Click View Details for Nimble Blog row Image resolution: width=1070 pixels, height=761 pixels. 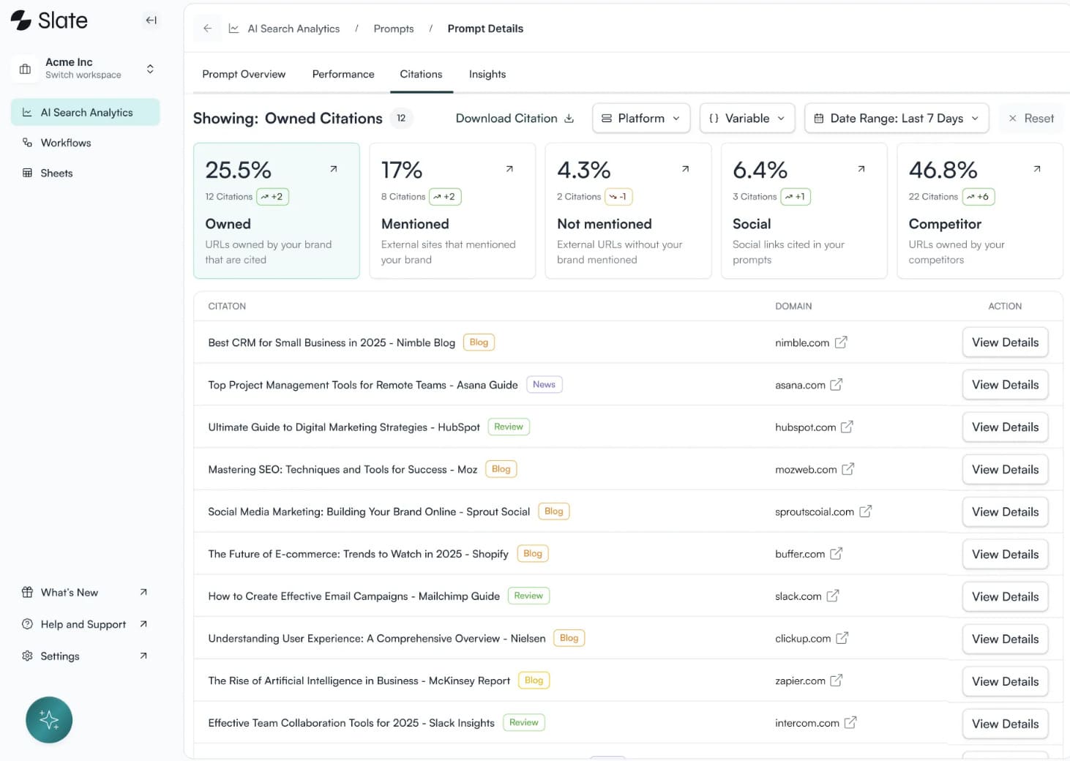point(1005,342)
